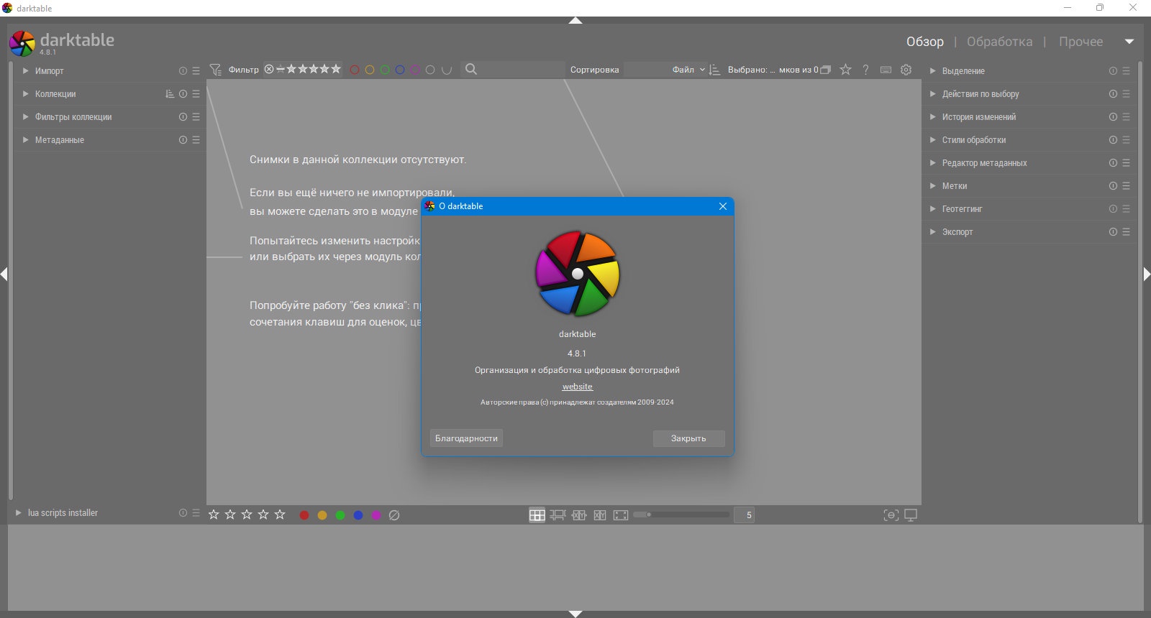Open global preferences gear icon
The image size is (1151, 618).
click(x=906, y=70)
